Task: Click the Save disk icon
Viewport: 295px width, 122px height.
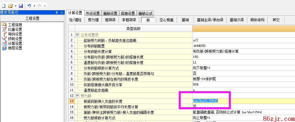Action: 21,6
